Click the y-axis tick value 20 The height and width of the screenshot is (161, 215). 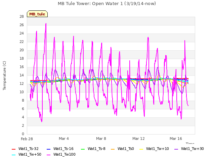pyautogui.click(x=21, y=50)
